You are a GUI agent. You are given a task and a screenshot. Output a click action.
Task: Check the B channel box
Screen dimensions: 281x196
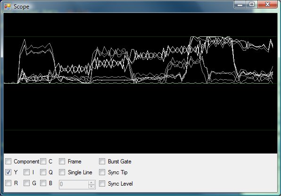tap(43, 183)
